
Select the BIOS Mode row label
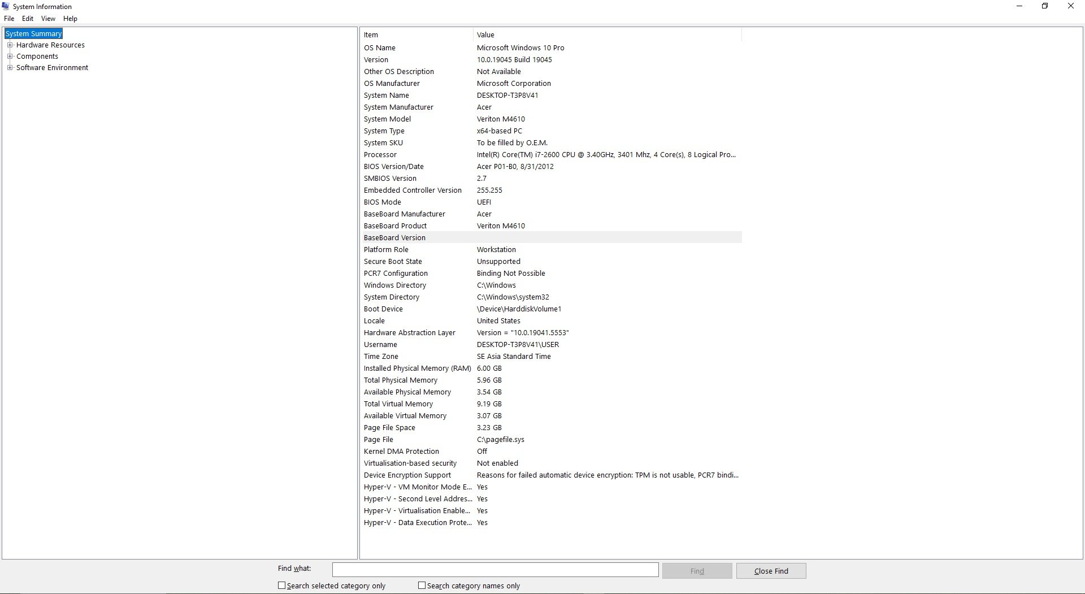click(383, 202)
